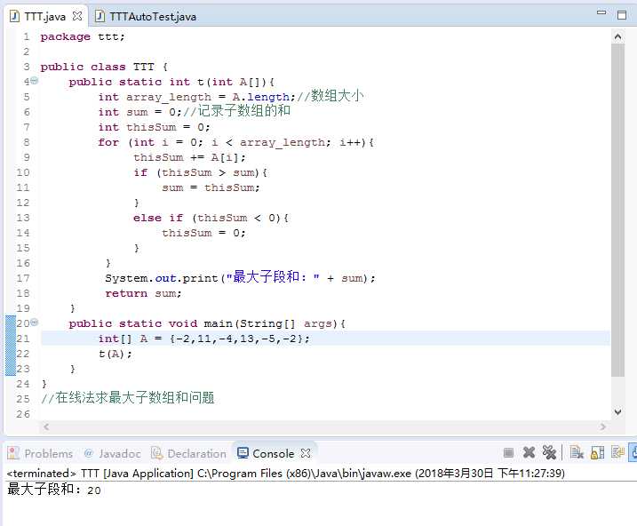
Task: Click the comment "//记录子数组的和" on line 6
Action: click(237, 111)
